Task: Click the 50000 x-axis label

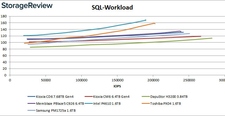Action: (x=46, y=80)
